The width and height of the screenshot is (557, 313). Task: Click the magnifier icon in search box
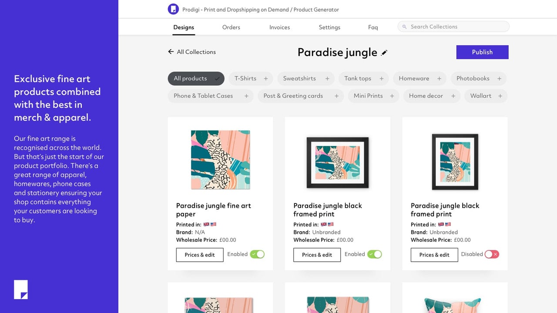pyautogui.click(x=405, y=27)
